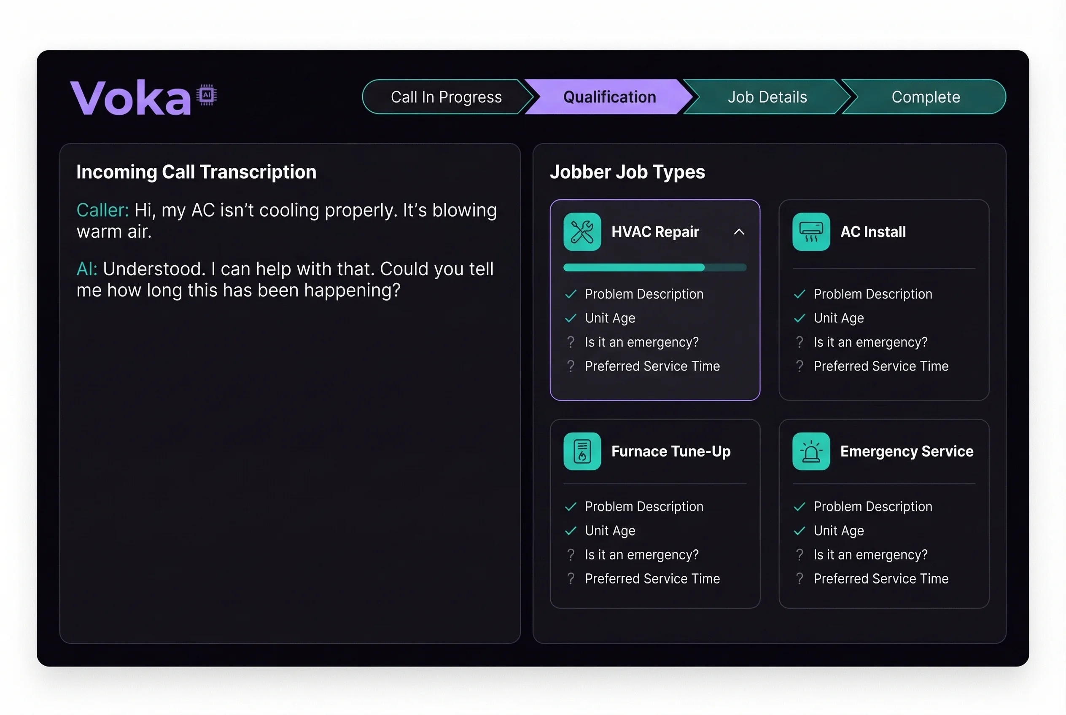Expand the Emergency Service job card

tap(906, 451)
